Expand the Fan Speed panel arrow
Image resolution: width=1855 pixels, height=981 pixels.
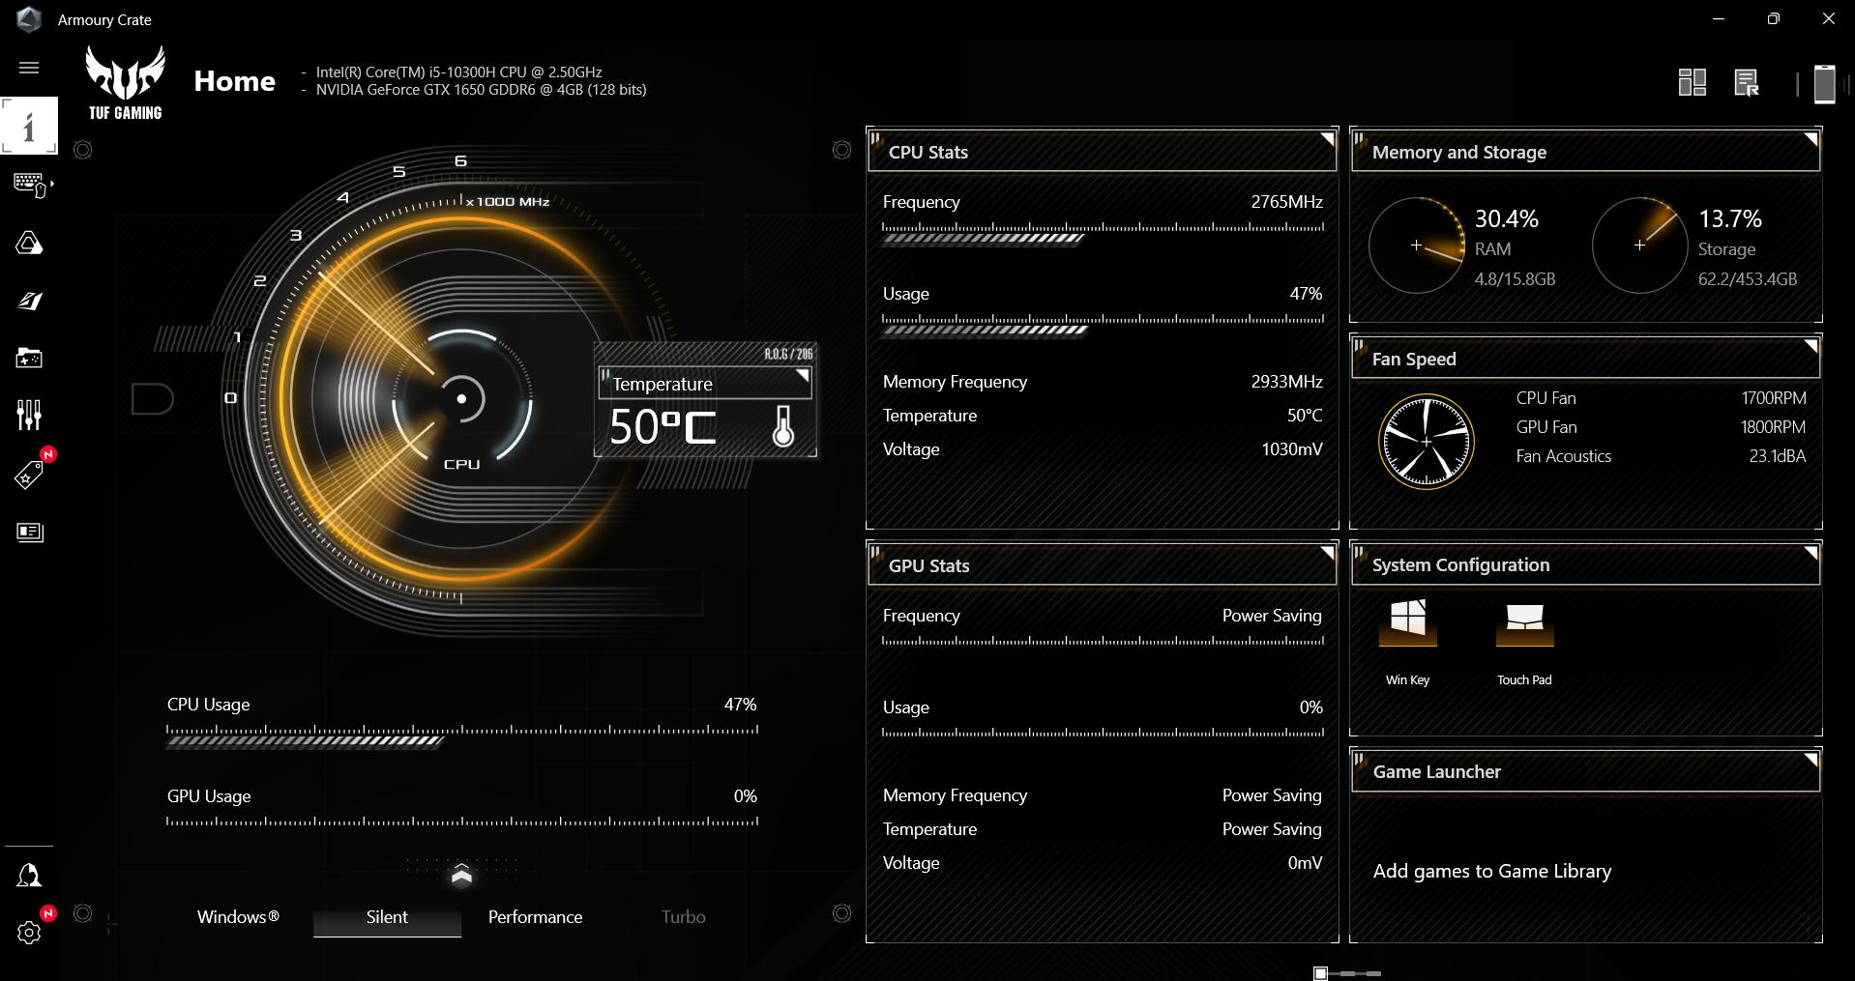point(1811,346)
